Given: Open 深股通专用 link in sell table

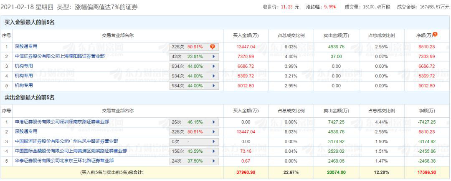Looking at the screenshot, I should tap(26, 131).
